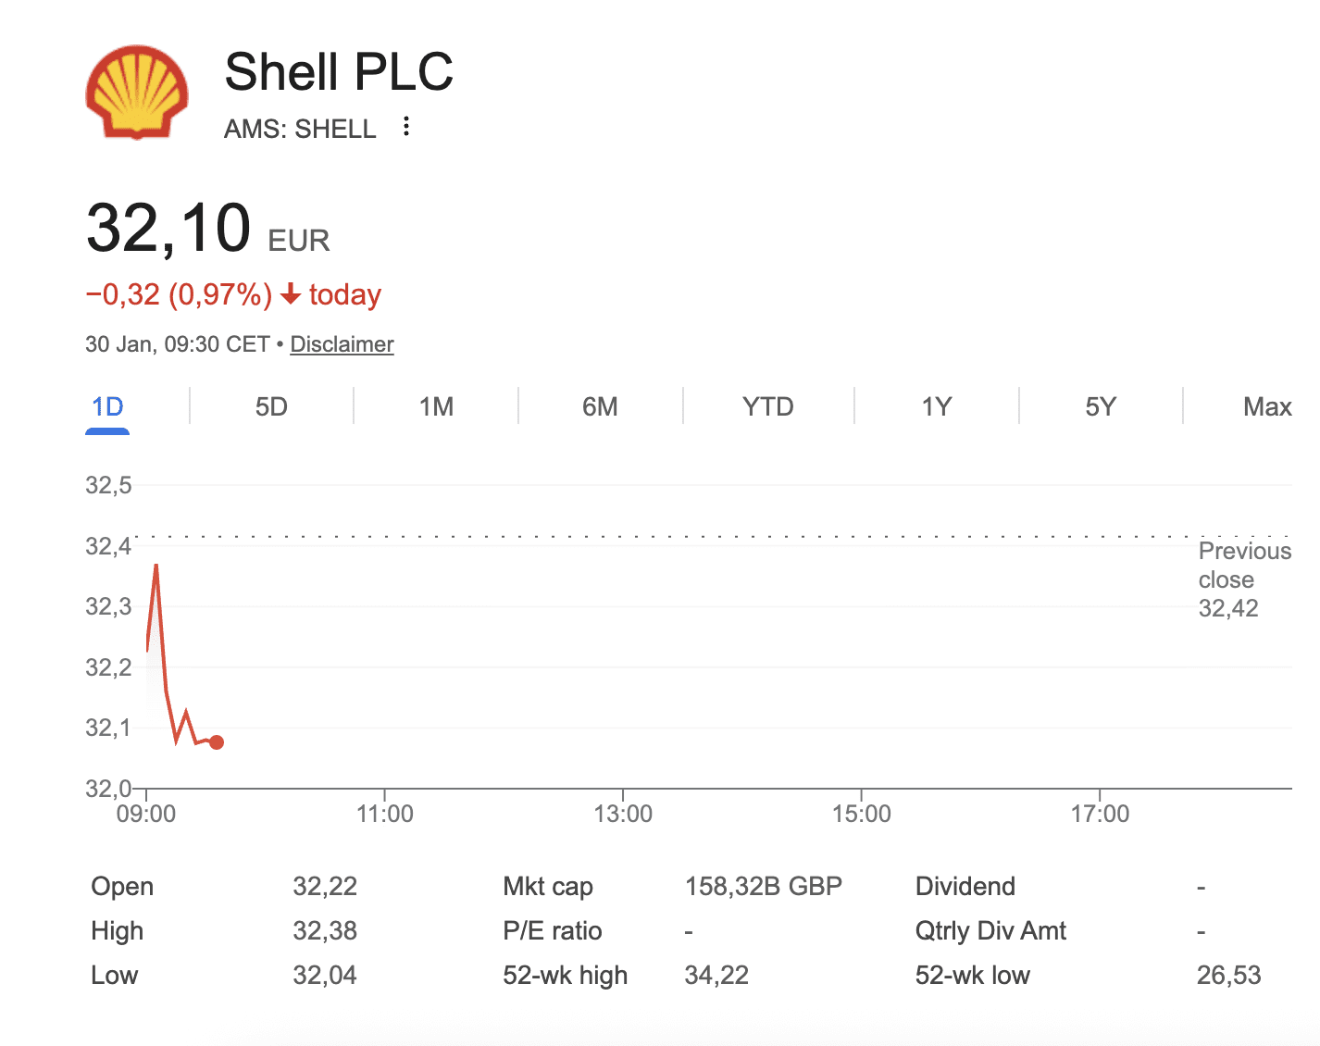Click the Shell logo icon
This screenshot has height=1046, width=1320.
click(x=137, y=92)
